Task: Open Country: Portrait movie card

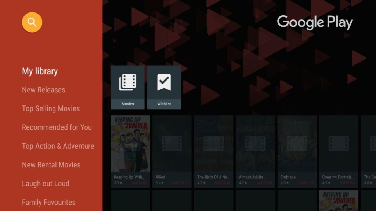Action: coord(339,144)
